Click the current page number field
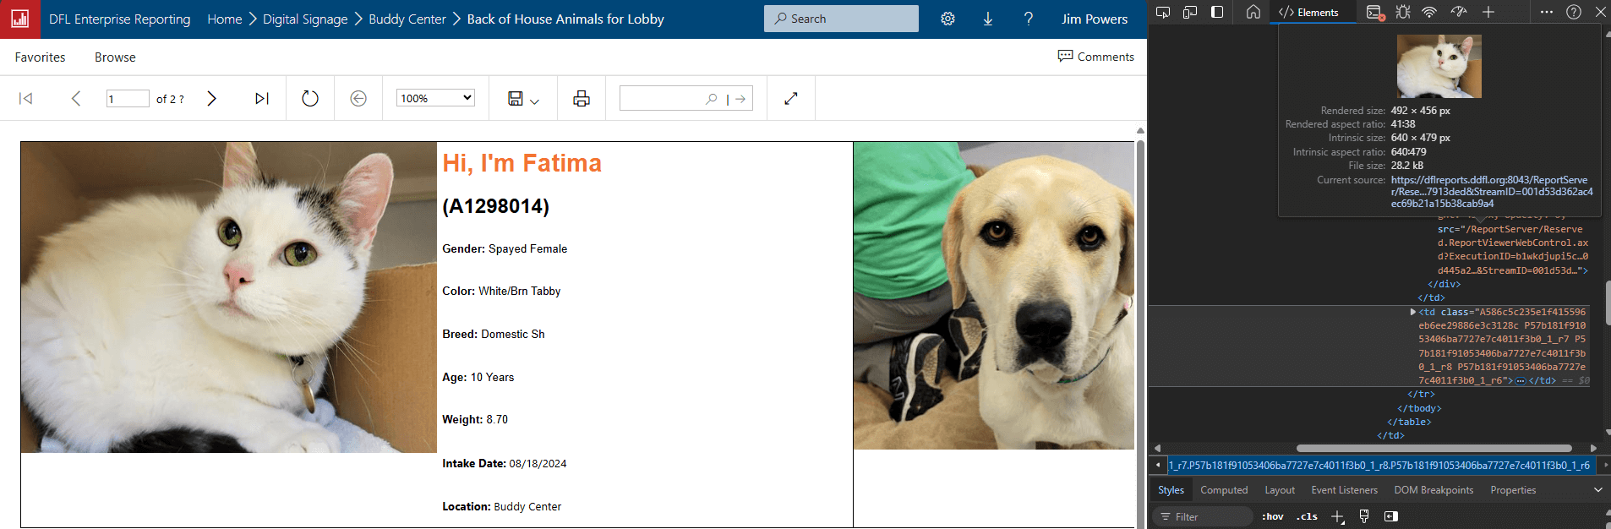1611x529 pixels. (x=128, y=99)
